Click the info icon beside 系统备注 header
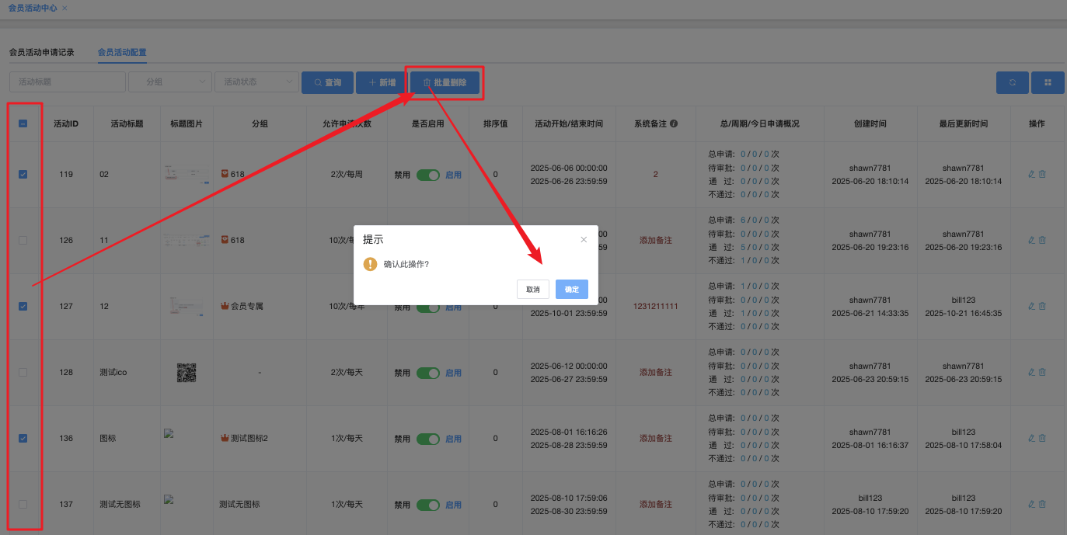 pos(674,123)
